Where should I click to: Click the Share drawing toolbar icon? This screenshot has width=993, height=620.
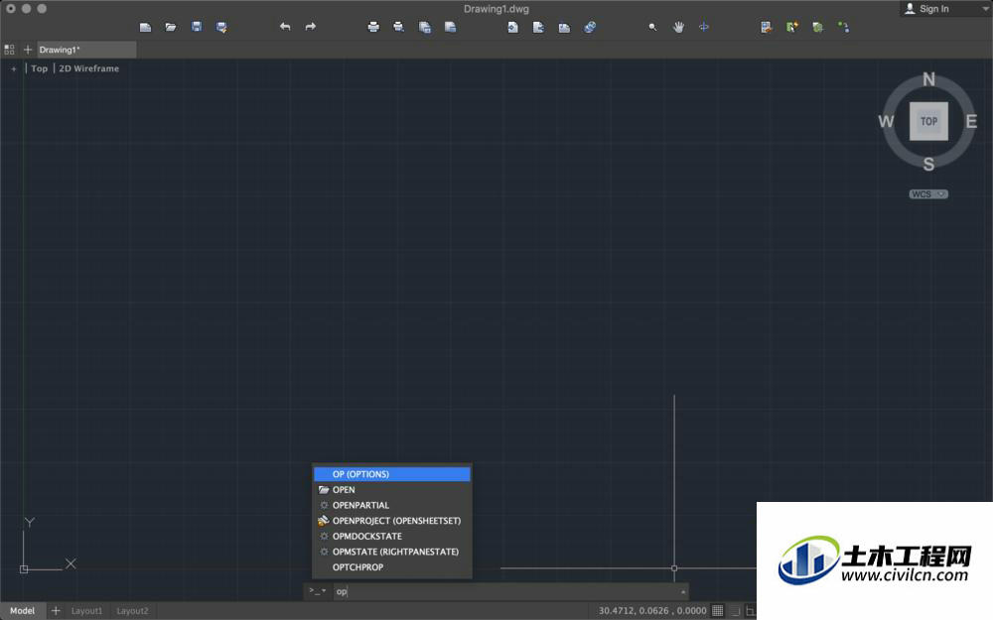point(564,27)
